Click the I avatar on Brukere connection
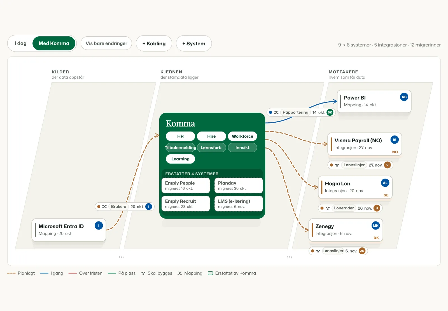Image resolution: width=448 pixels, height=311 pixels. tap(149, 207)
